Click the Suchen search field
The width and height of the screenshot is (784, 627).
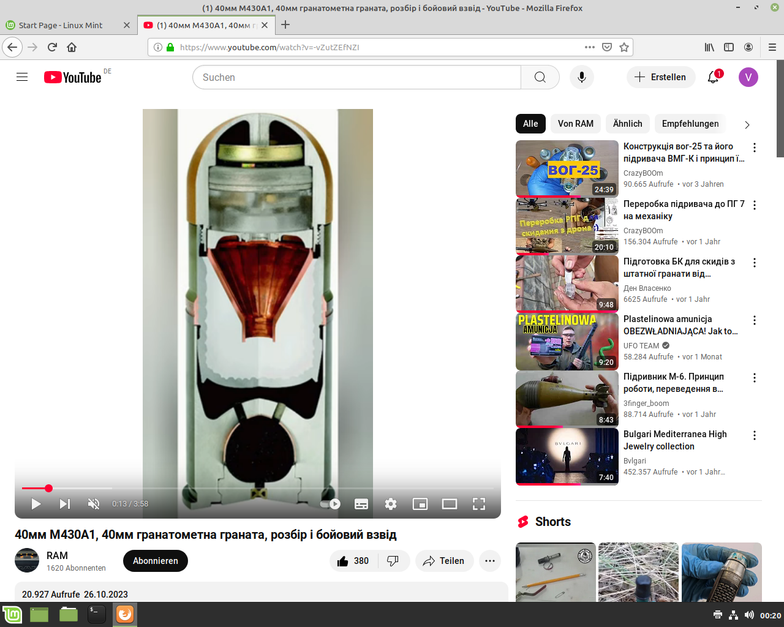[x=356, y=77]
